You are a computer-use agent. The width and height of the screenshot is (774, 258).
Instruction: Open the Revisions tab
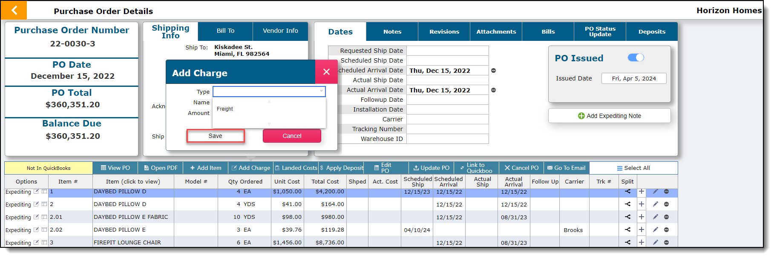coord(444,32)
